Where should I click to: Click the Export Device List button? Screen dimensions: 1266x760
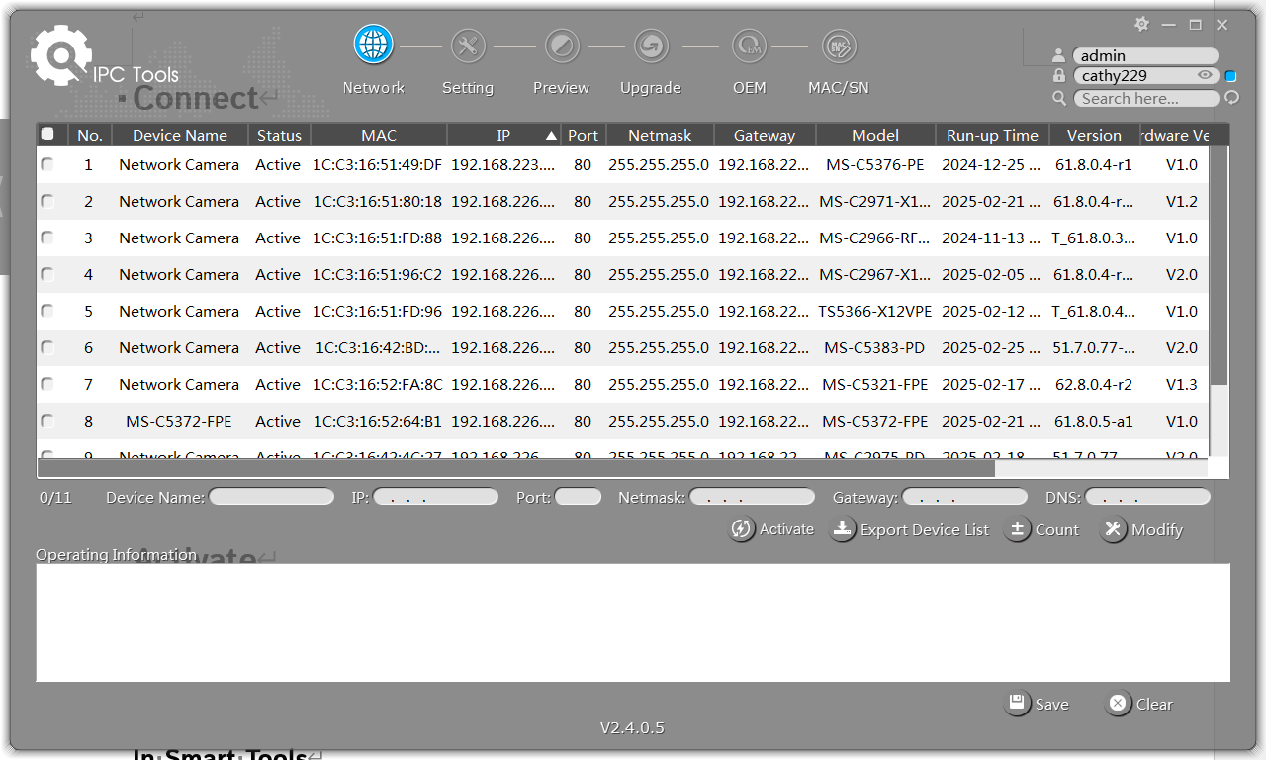click(910, 529)
